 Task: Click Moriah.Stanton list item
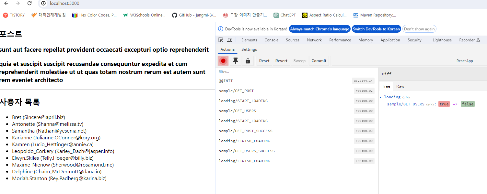(59, 178)
